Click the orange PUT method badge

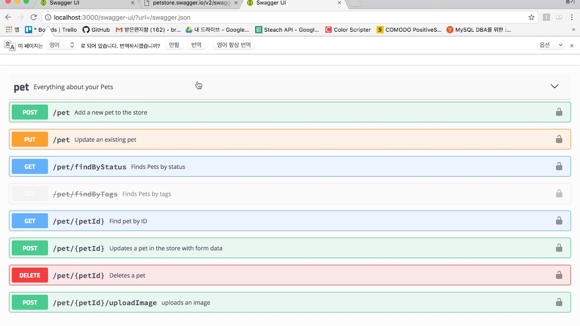click(x=30, y=139)
